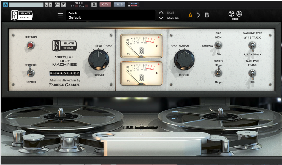This screenshot has width=282, height=165.
Task: Click the M/S mode button
Action: [120, 4]
